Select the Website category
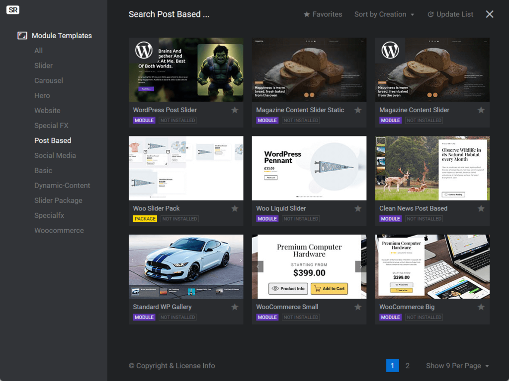This screenshot has width=509, height=381. (x=47, y=111)
